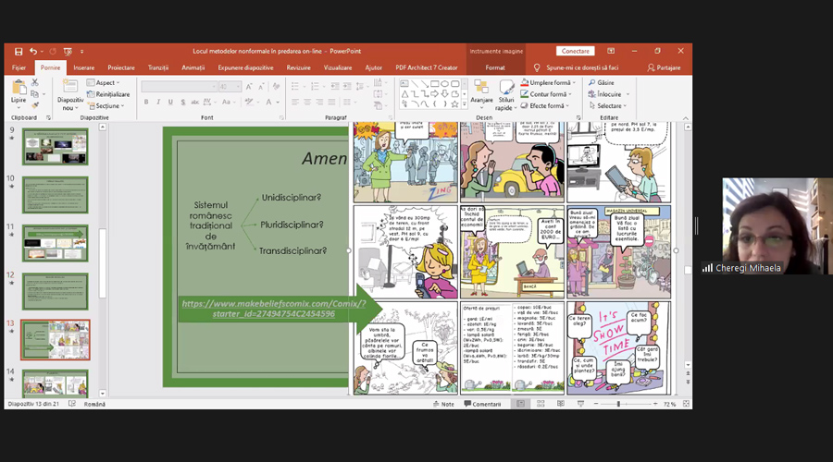833x462 pixels.
Task: Click the Save icon in quick access toolbar
Action: point(19,52)
